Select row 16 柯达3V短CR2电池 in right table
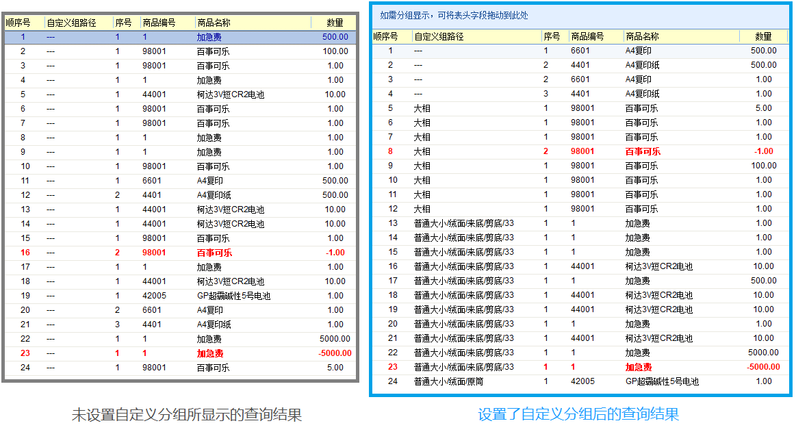The height and width of the screenshot is (432, 796). coord(580,266)
